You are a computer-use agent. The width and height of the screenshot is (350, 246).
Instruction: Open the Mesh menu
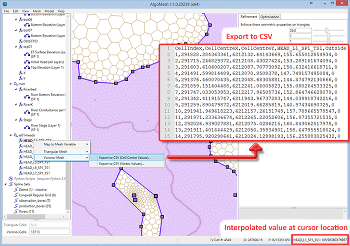pos(37,11)
